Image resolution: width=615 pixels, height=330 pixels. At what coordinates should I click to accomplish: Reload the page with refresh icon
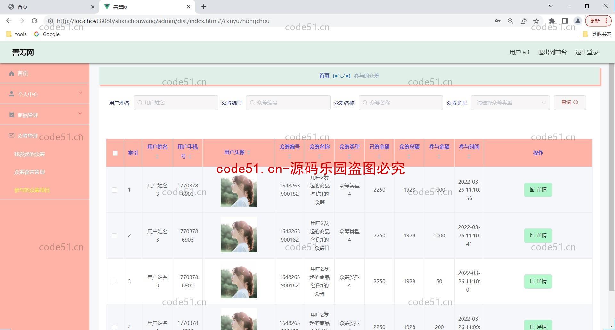tap(34, 21)
